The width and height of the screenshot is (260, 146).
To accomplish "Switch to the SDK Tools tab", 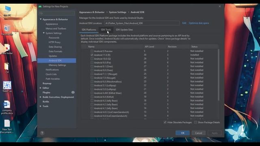I will pyautogui.click(x=106, y=30).
